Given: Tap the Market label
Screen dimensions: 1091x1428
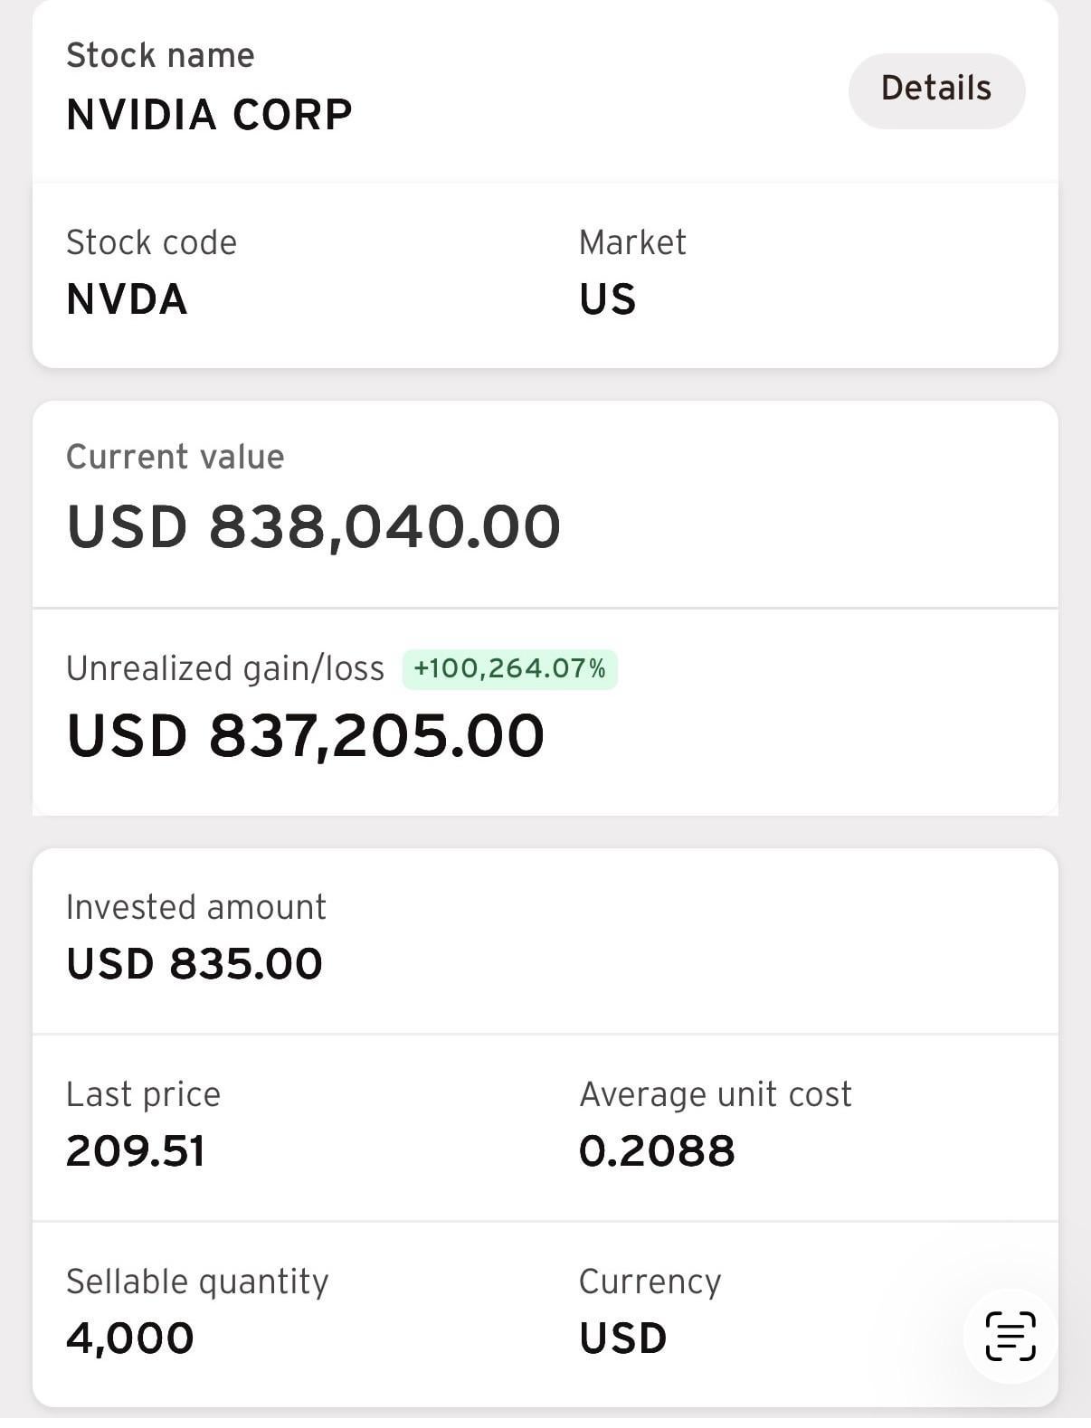Looking at the screenshot, I should tap(632, 242).
